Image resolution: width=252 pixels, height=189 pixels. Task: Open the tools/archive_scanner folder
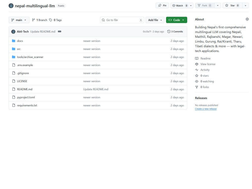pos(30,57)
